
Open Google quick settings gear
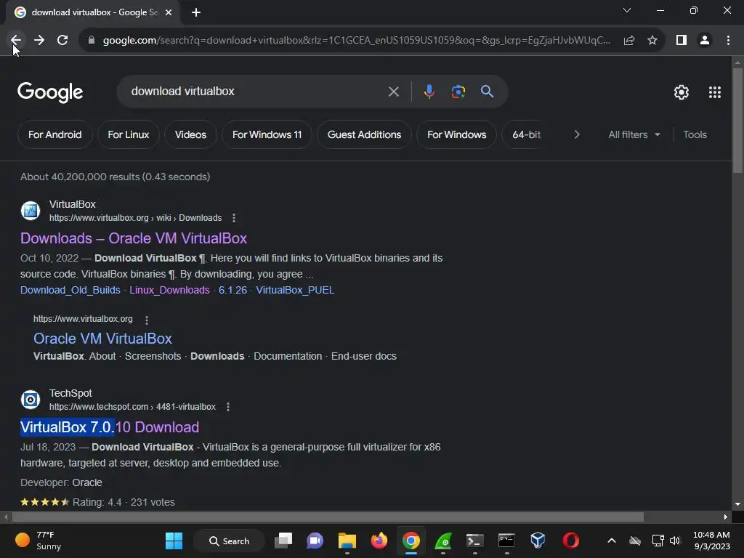coord(682,92)
